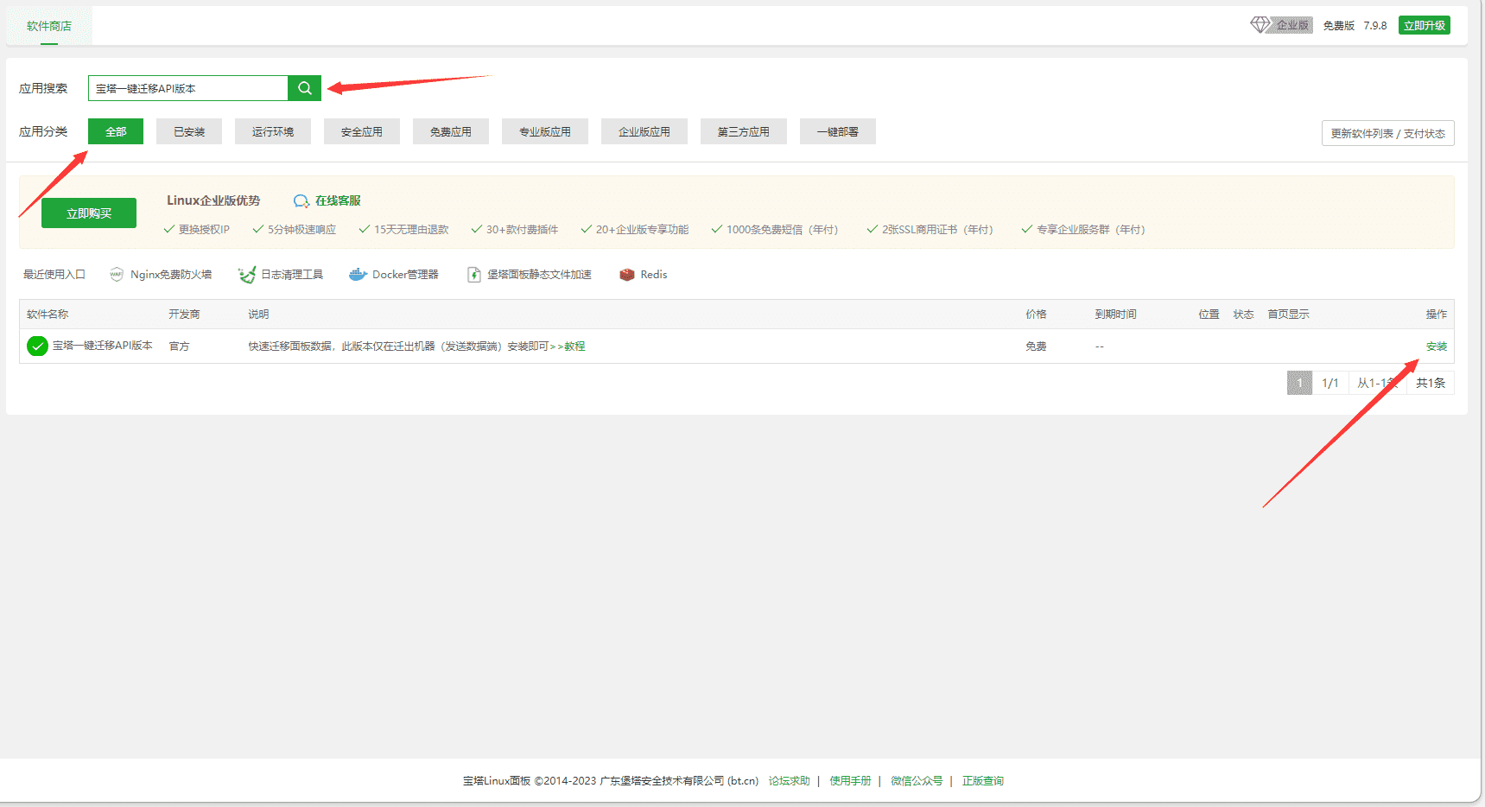
Task: Select the 全部 category tab
Action: (116, 131)
